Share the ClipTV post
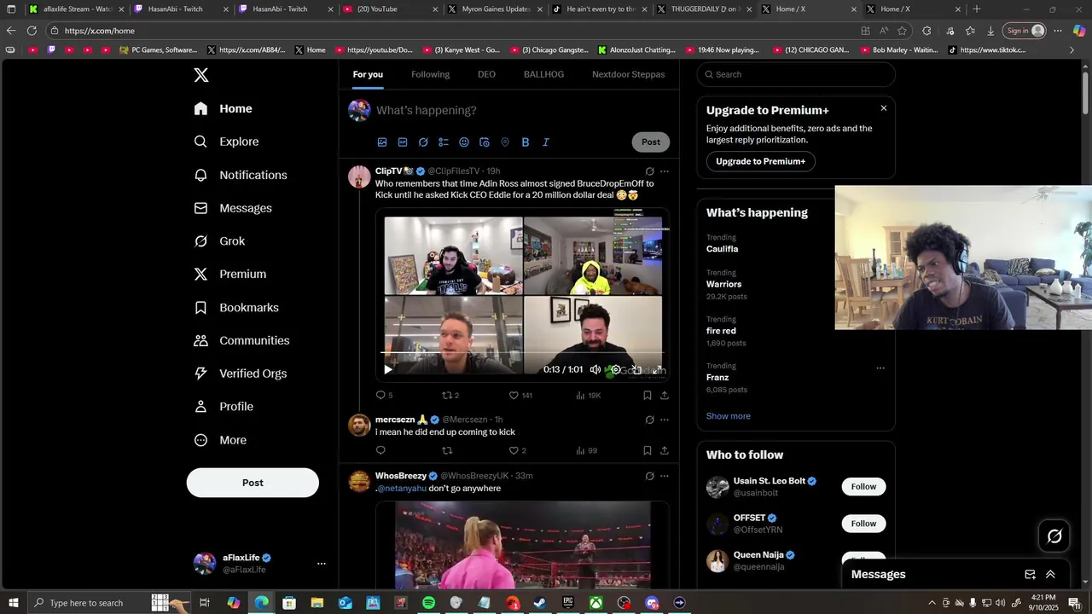Viewport: 1092px width, 614px height. (665, 396)
